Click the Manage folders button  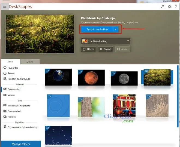[x=20, y=144]
